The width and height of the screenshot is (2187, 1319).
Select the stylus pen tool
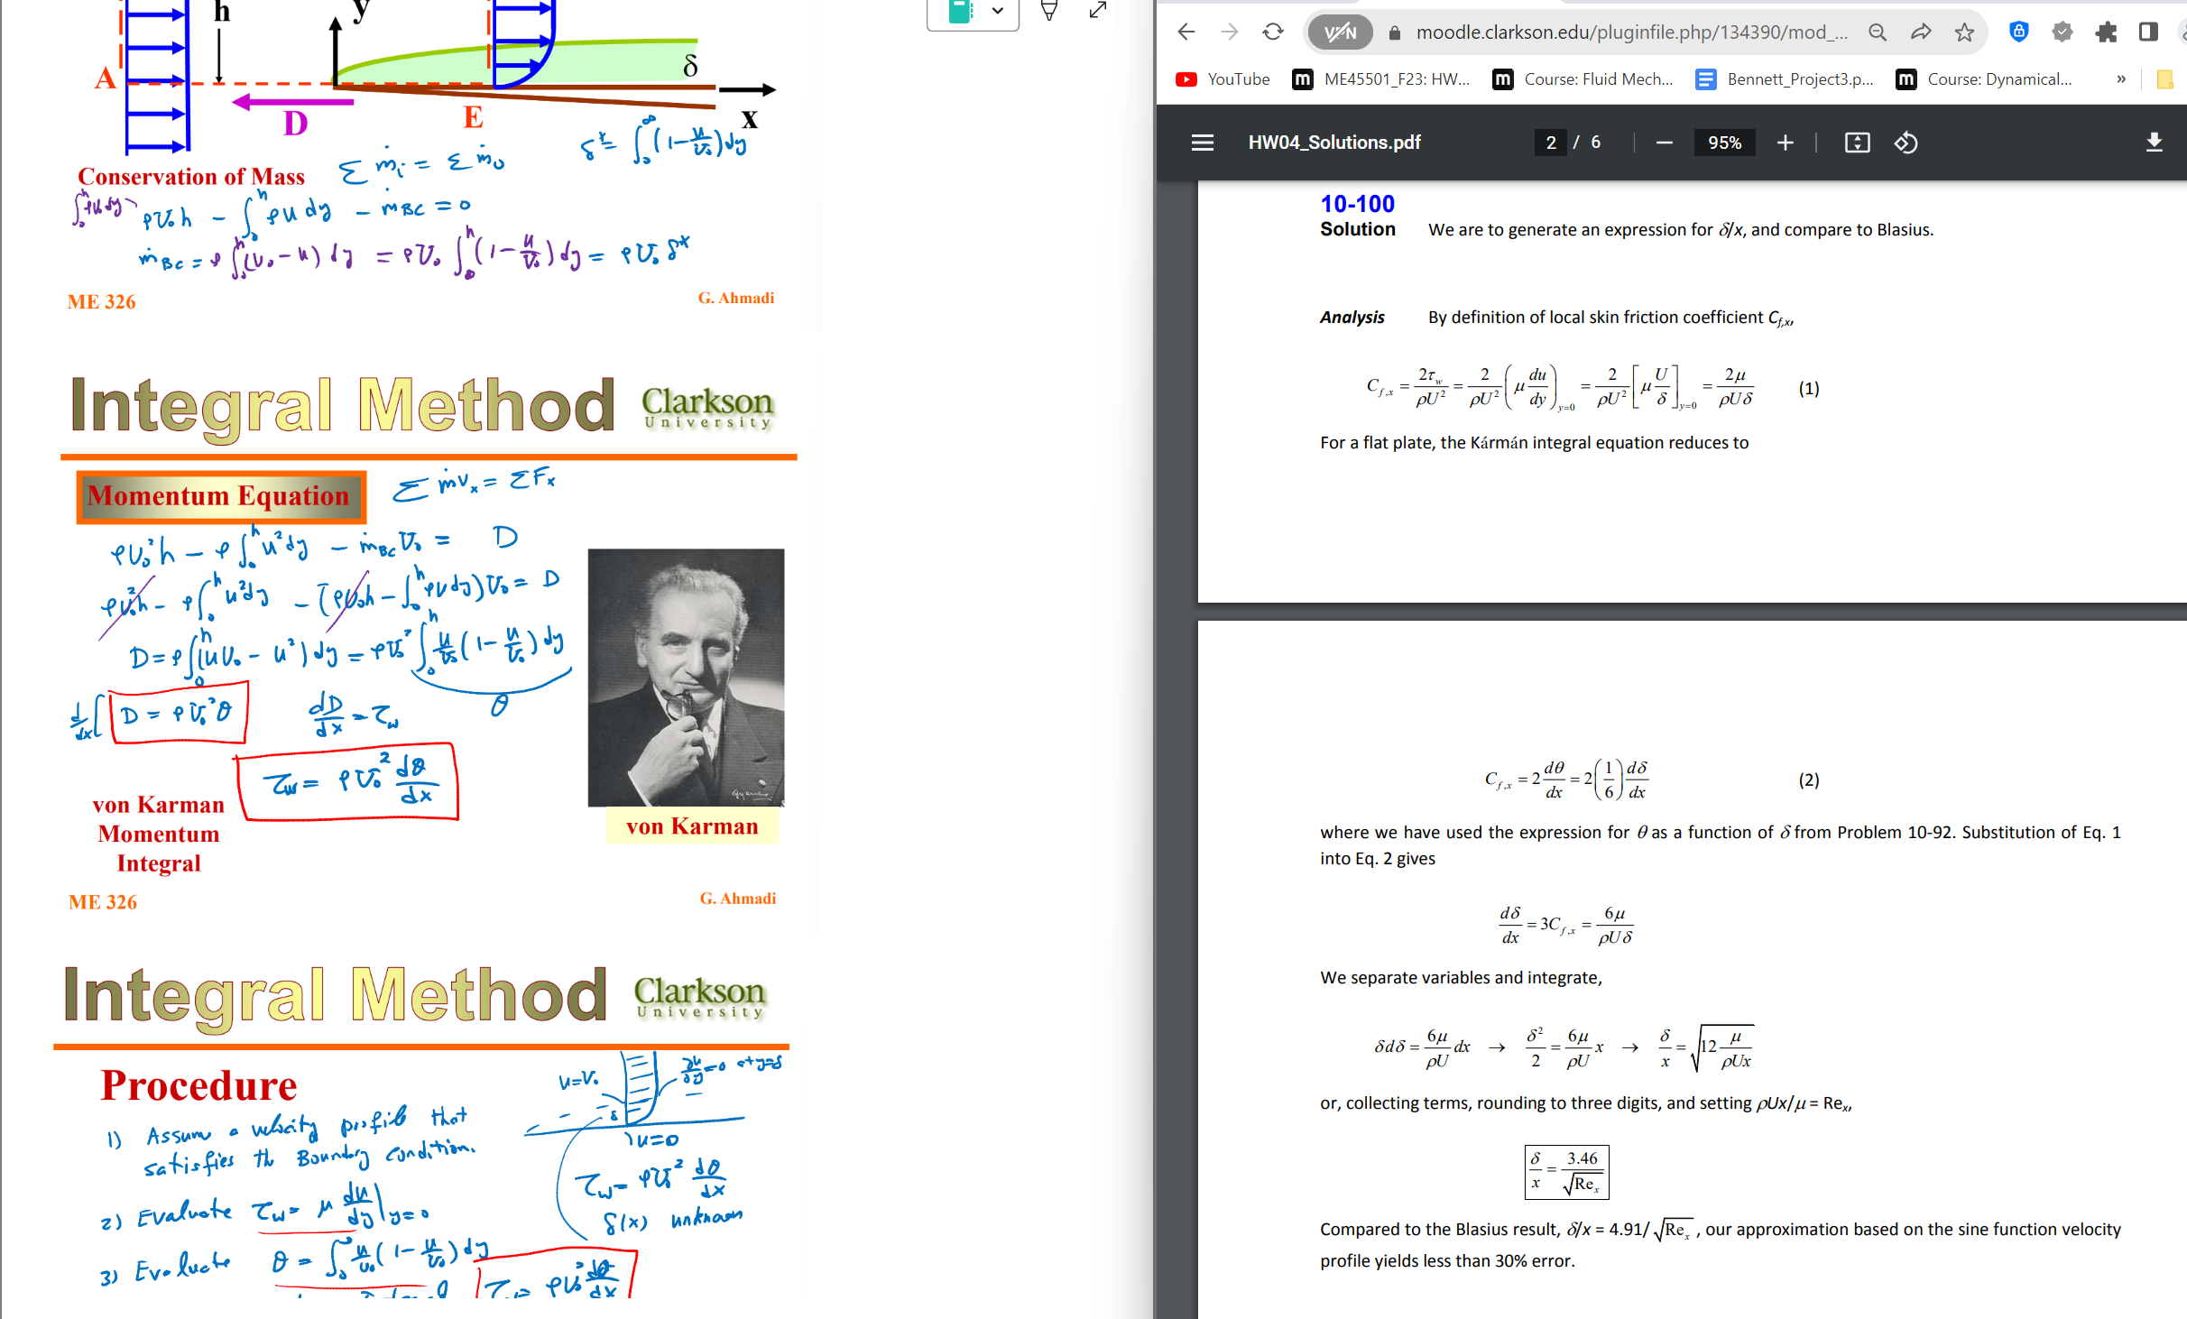click(1047, 12)
